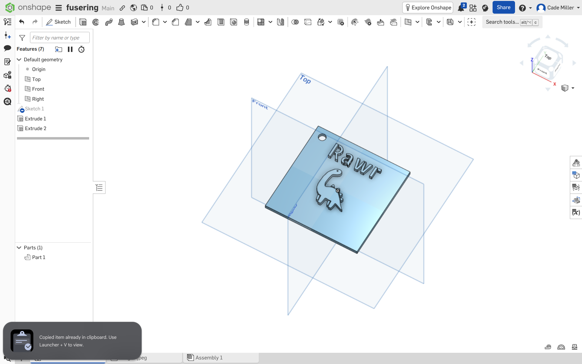This screenshot has width=582, height=364.
Task: Click the Undo arrow
Action: [22, 22]
